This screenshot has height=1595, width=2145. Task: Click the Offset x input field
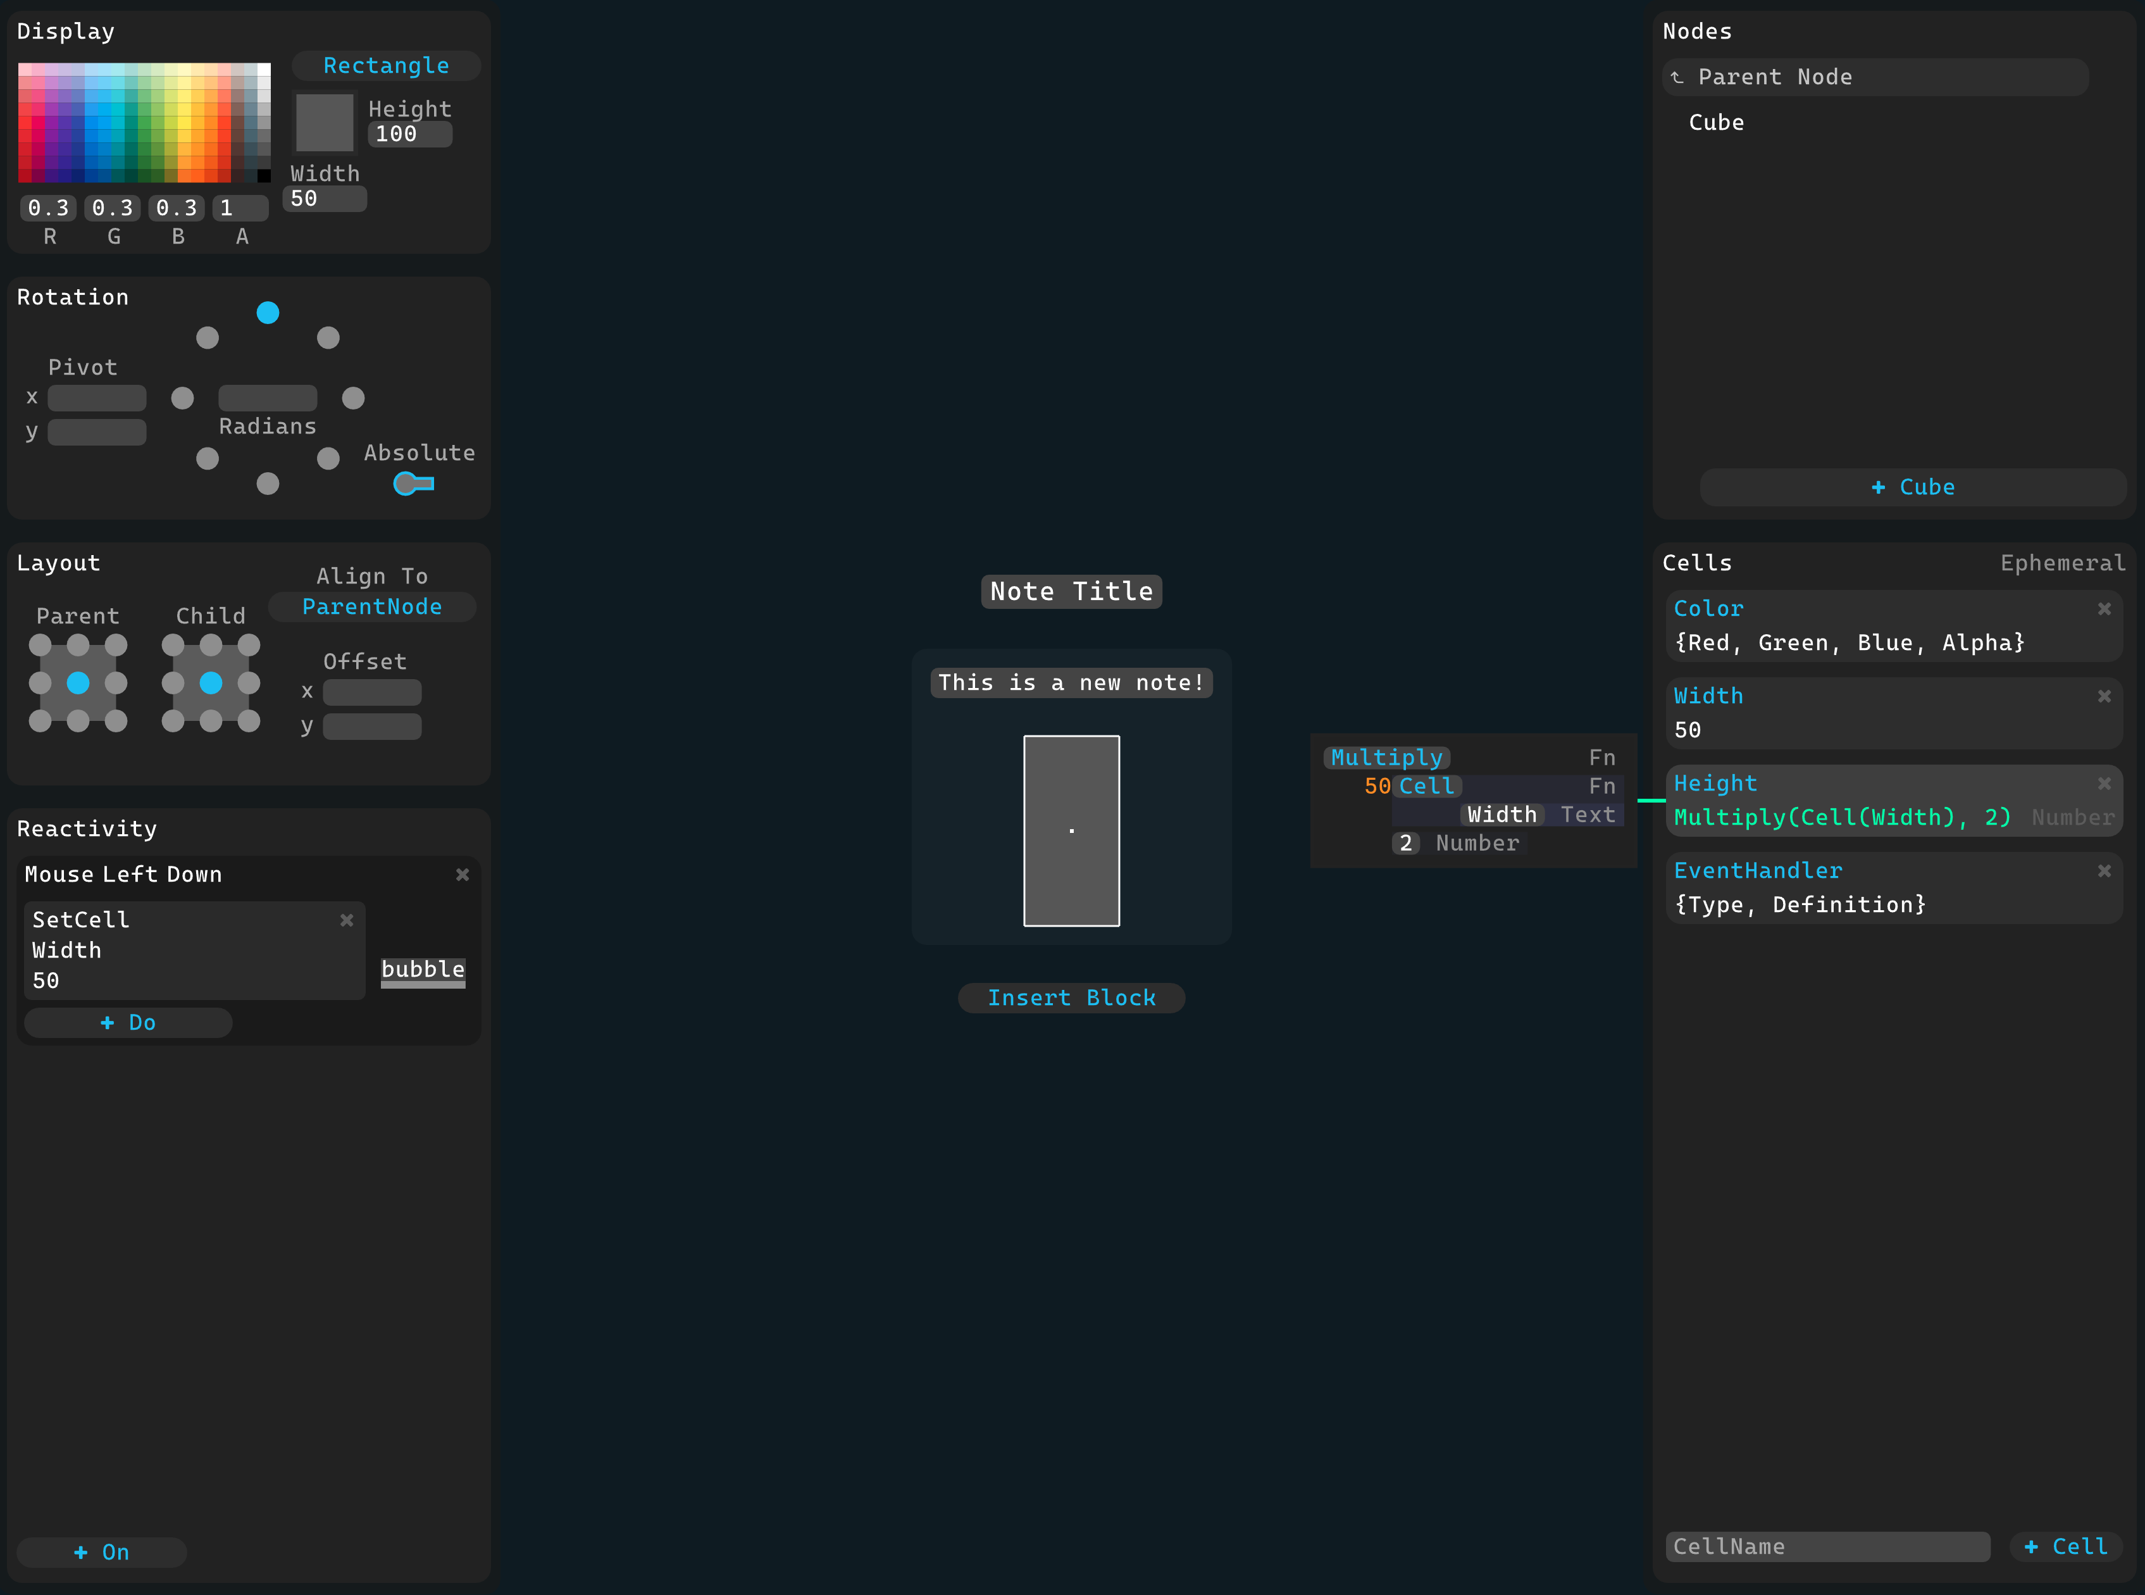(x=373, y=692)
